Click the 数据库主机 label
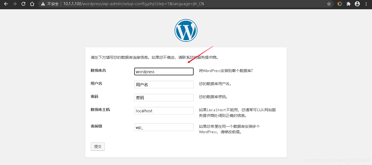This screenshot has height=165, width=372. [100, 110]
